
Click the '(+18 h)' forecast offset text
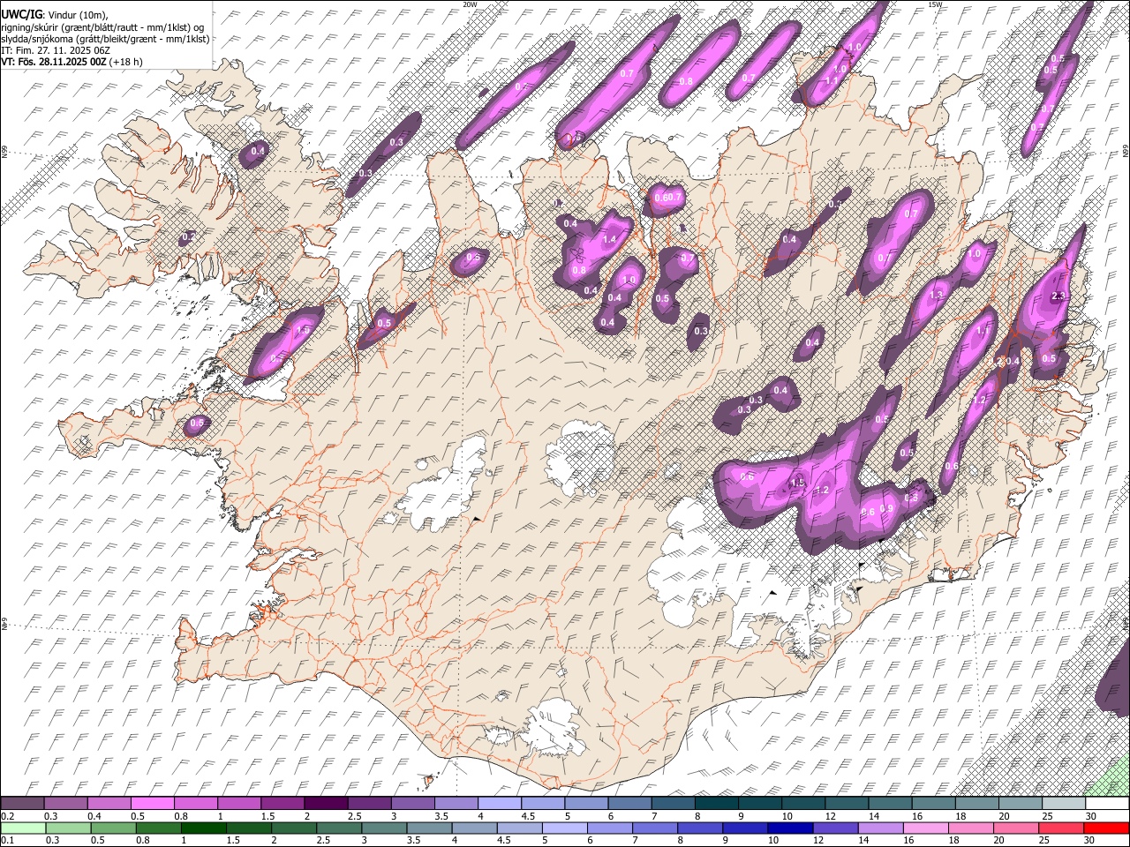click(x=126, y=62)
